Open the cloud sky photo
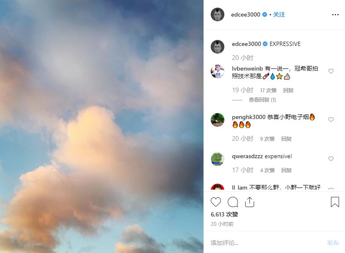Image resolution: width=345 pixels, height=253 pixels. pyautogui.click(x=102, y=126)
